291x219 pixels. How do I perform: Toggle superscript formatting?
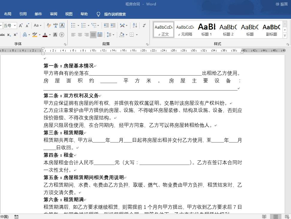16,35
